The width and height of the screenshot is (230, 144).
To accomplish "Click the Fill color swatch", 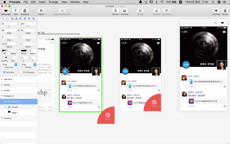I will [5, 51].
